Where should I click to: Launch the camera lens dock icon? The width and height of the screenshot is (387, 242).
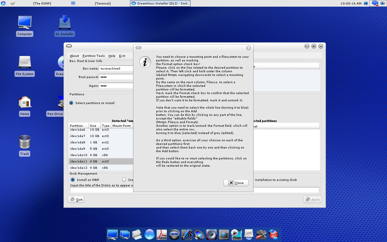point(175,234)
